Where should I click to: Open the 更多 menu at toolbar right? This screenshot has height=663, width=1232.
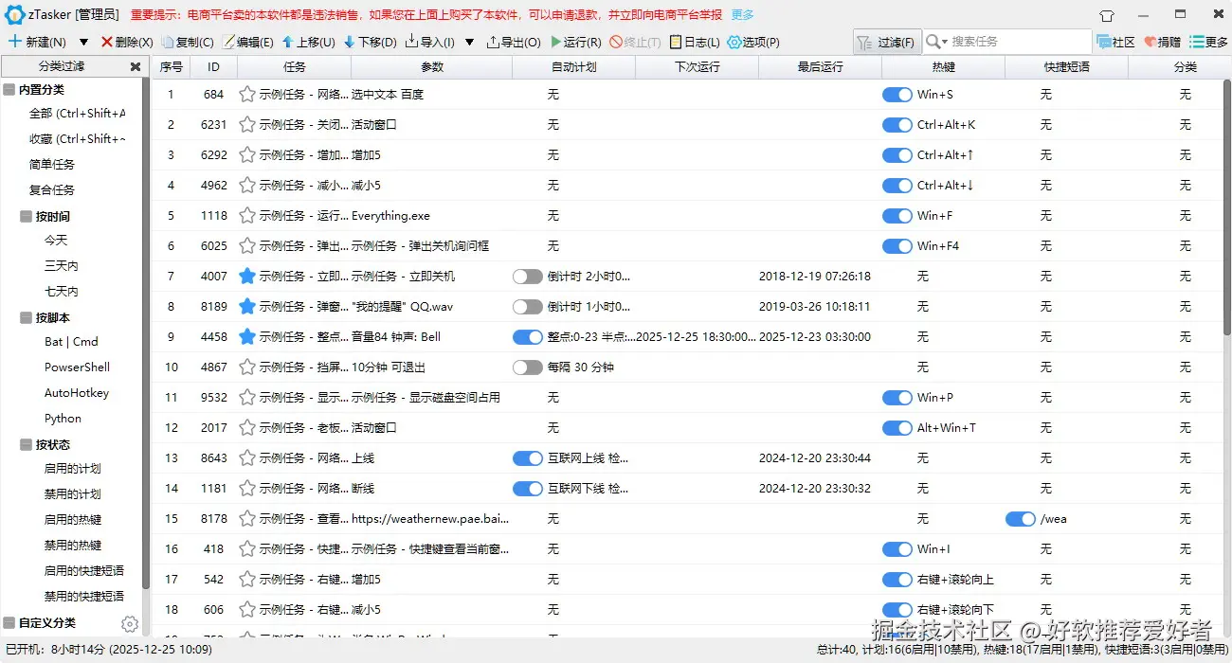pyautogui.click(x=1209, y=42)
